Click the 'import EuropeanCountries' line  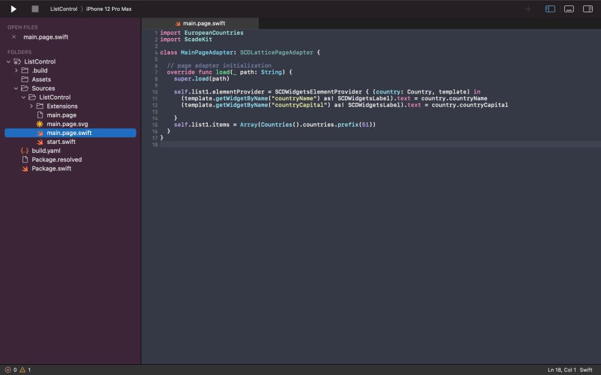point(201,33)
